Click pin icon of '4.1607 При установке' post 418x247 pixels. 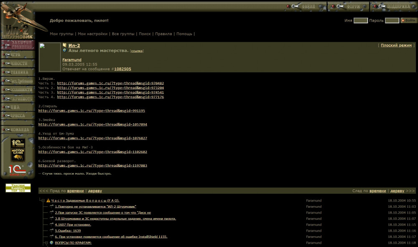52,224
